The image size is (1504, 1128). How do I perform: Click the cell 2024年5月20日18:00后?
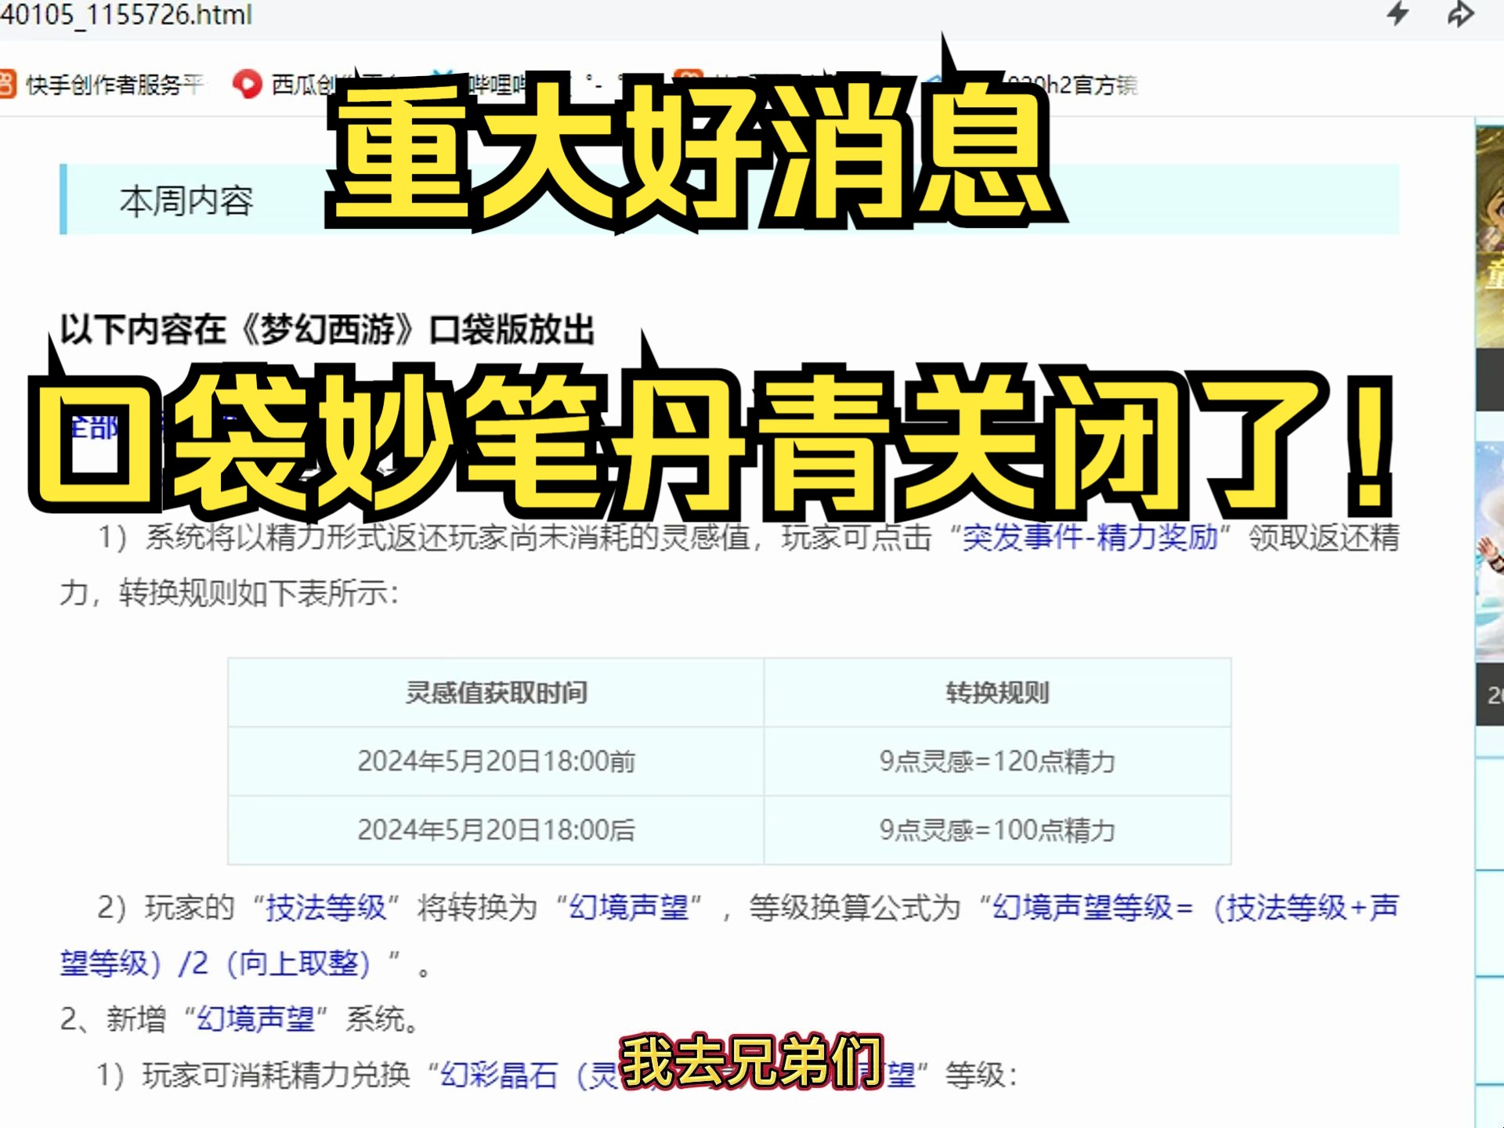(x=496, y=830)
